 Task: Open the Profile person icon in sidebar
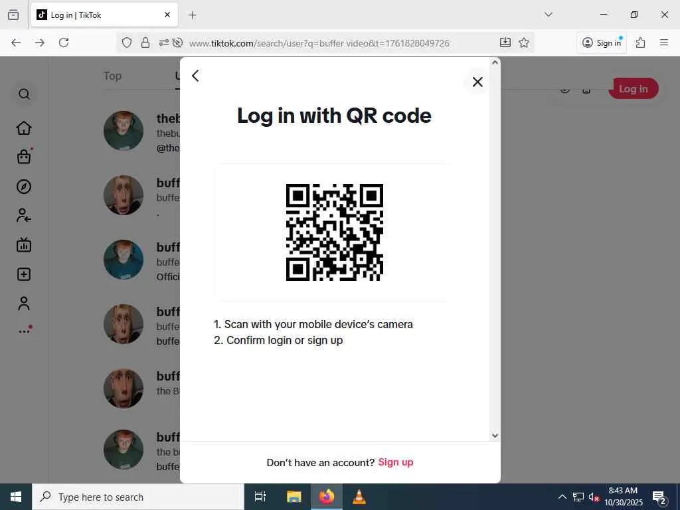coord(24,303)
